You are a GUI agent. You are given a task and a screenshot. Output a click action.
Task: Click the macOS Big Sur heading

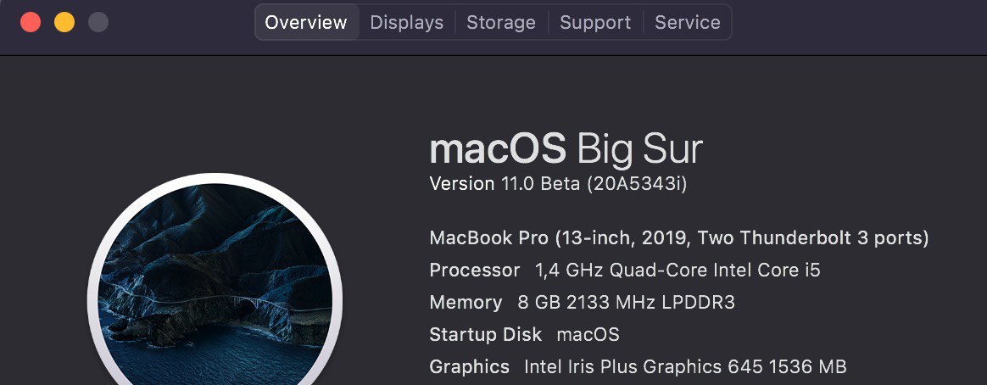click(566, 149)
